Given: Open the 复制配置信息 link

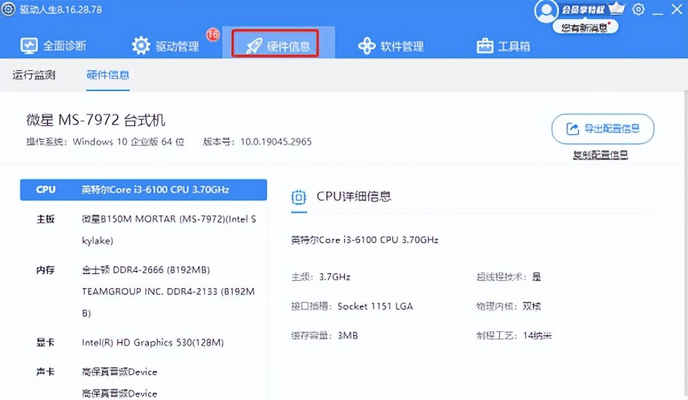Looking at the screenshot, I should tap(602, 155).
